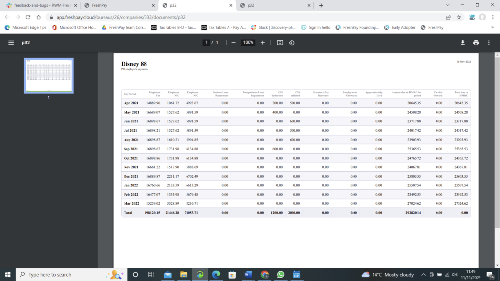
Task: Edit the page number field
Action: [207, 43]
